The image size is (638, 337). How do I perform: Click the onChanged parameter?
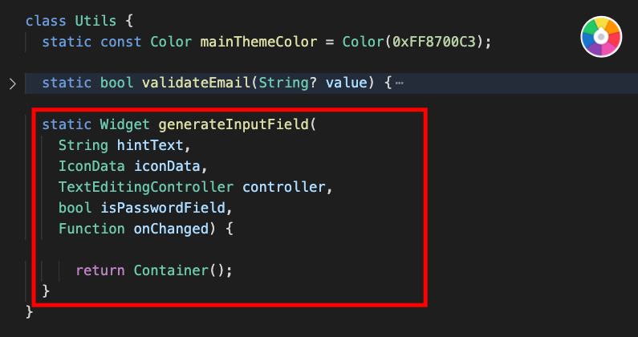tap(171, 229)
